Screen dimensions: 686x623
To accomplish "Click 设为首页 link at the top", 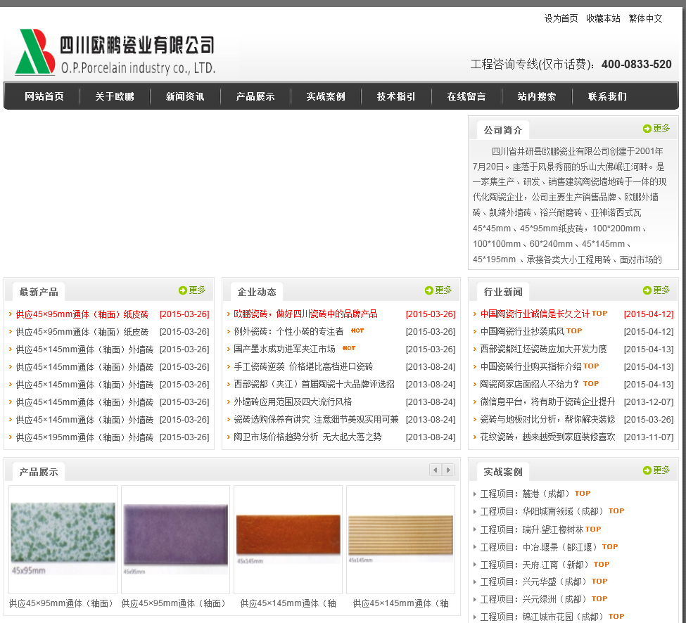I will coord(561,18).
